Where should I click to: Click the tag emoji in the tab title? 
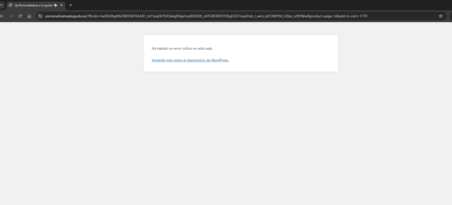[55, 5]
